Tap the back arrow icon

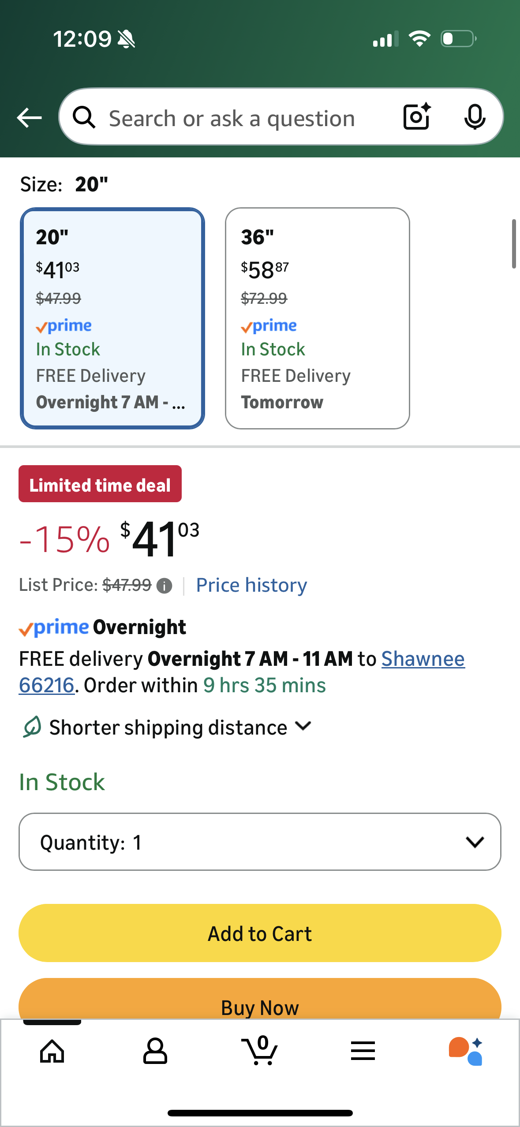[29, 118]
